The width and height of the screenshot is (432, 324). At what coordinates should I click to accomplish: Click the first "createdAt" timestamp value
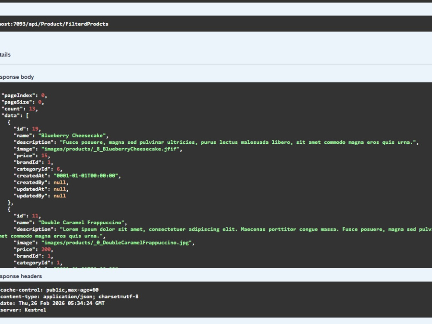86,176
